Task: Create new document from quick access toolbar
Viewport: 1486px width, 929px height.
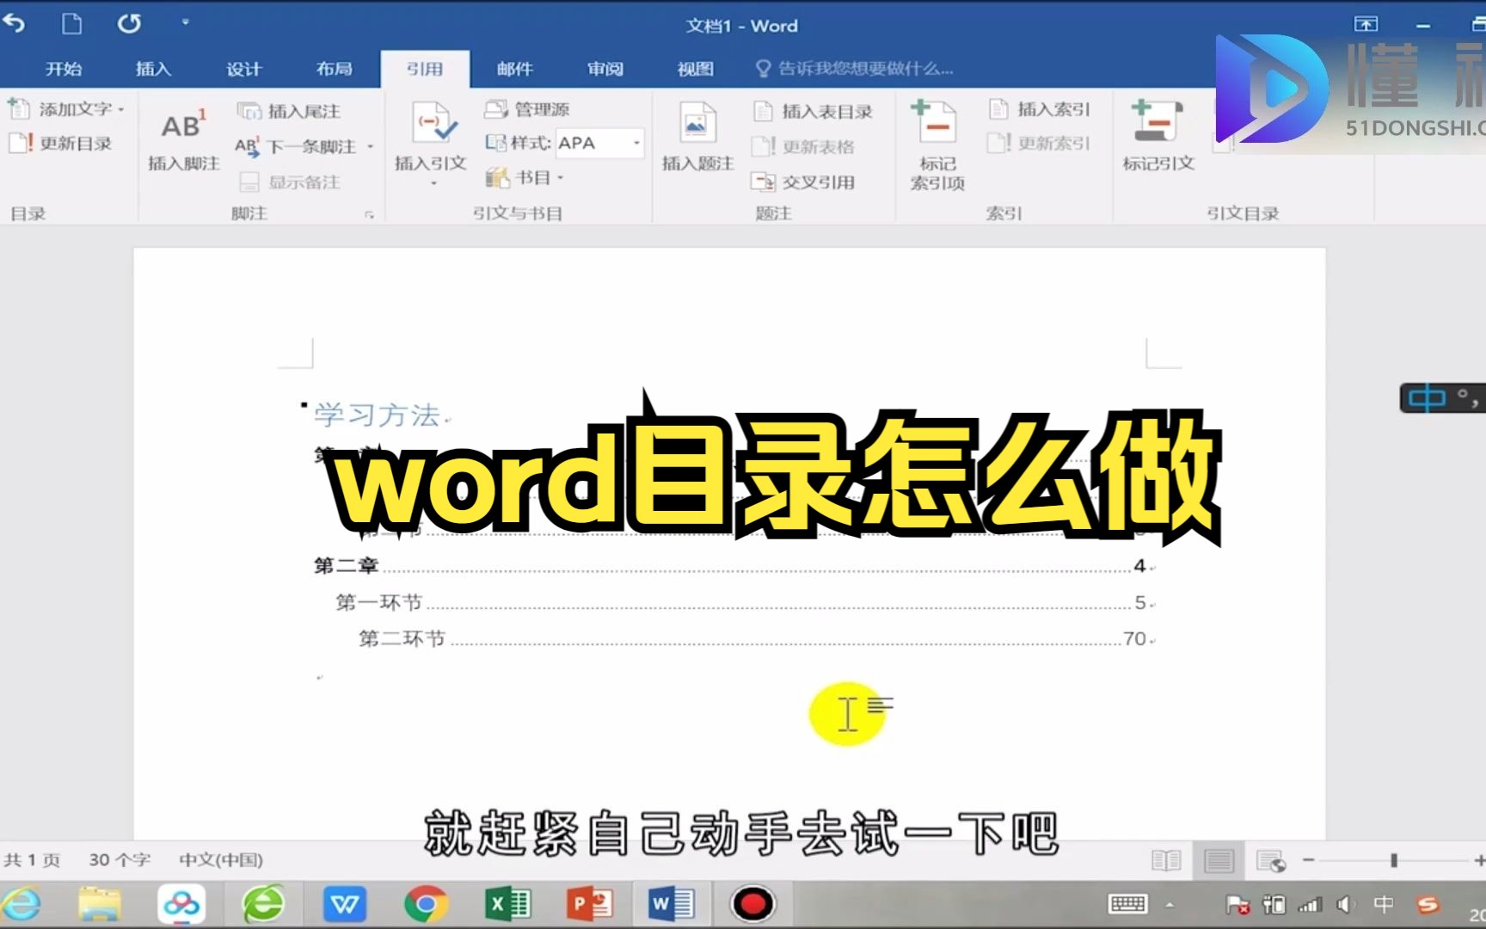Action: click(72, 24)
